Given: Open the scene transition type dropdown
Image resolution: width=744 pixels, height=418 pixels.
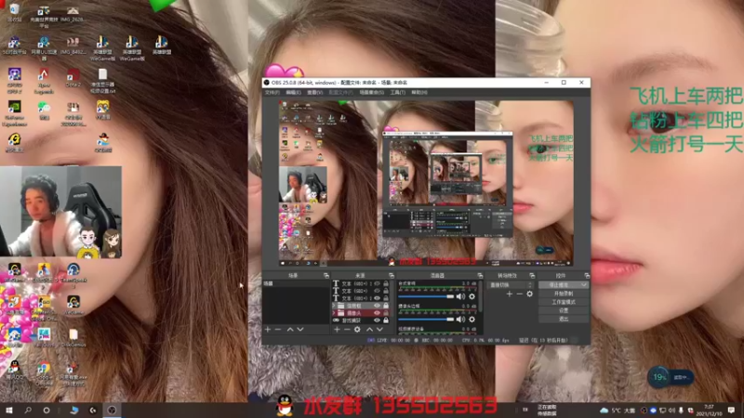Looking at the screenshot, I should point(511,285).
